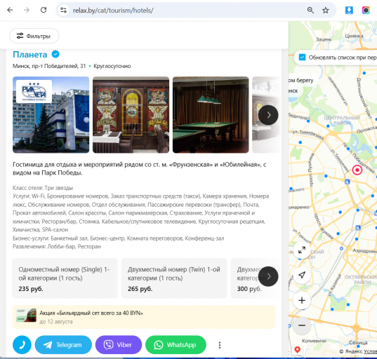Locate me with the map geolocation arrow
The image size is (377, 359).
302,275
